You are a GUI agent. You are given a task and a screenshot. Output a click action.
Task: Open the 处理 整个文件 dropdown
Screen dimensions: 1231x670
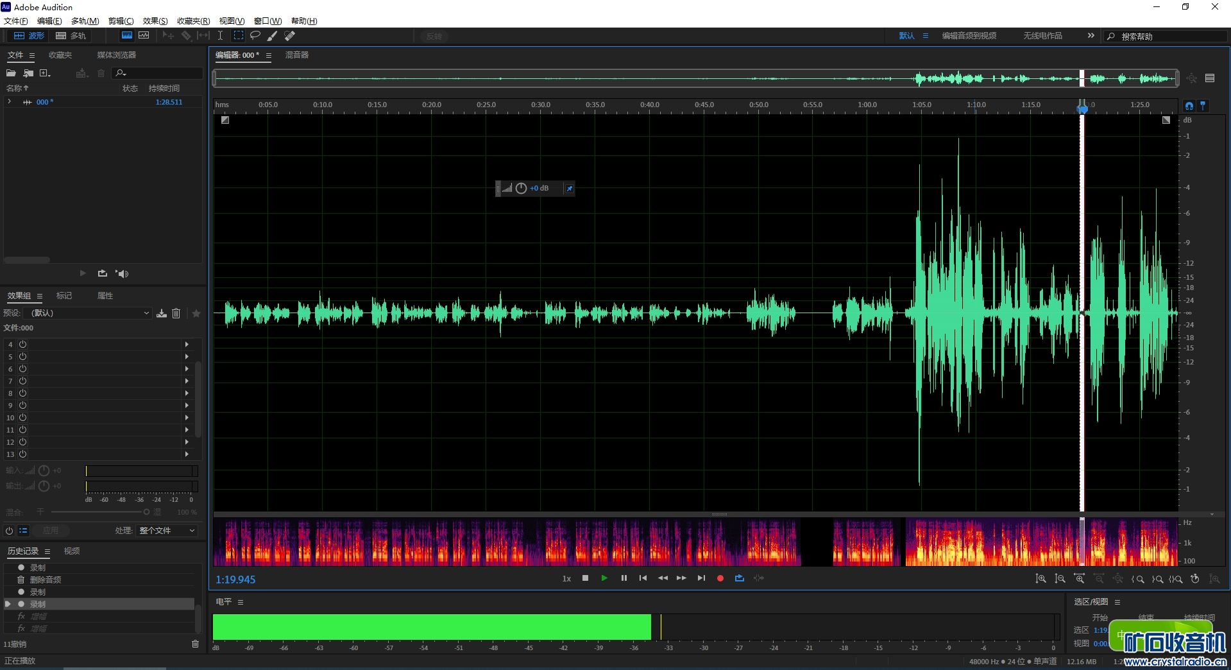coord(166,531)
